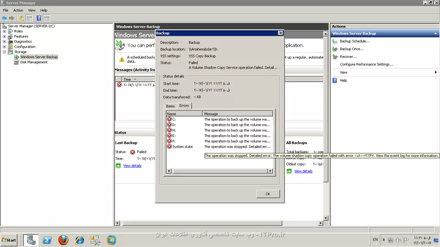
Task: Launch Internet Explorer from the taskbar
Action: 79,240
